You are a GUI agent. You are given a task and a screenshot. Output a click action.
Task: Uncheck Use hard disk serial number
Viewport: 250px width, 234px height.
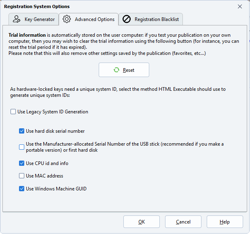point(22,131)
